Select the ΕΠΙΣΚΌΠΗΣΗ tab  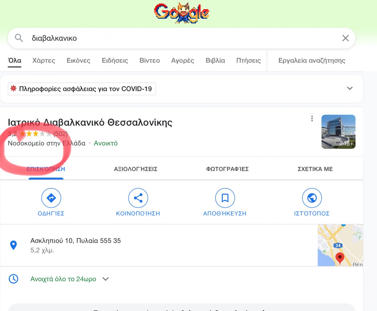coord(46,169)
